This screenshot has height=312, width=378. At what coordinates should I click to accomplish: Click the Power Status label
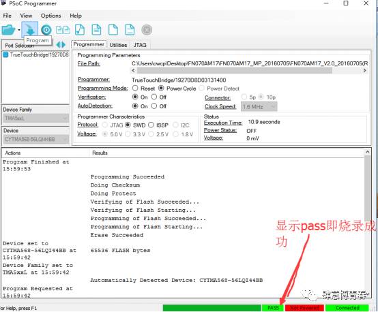tap(220, 130)
